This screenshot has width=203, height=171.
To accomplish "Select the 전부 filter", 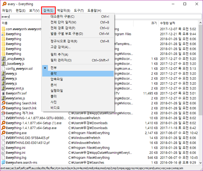I will coord(78,68).
